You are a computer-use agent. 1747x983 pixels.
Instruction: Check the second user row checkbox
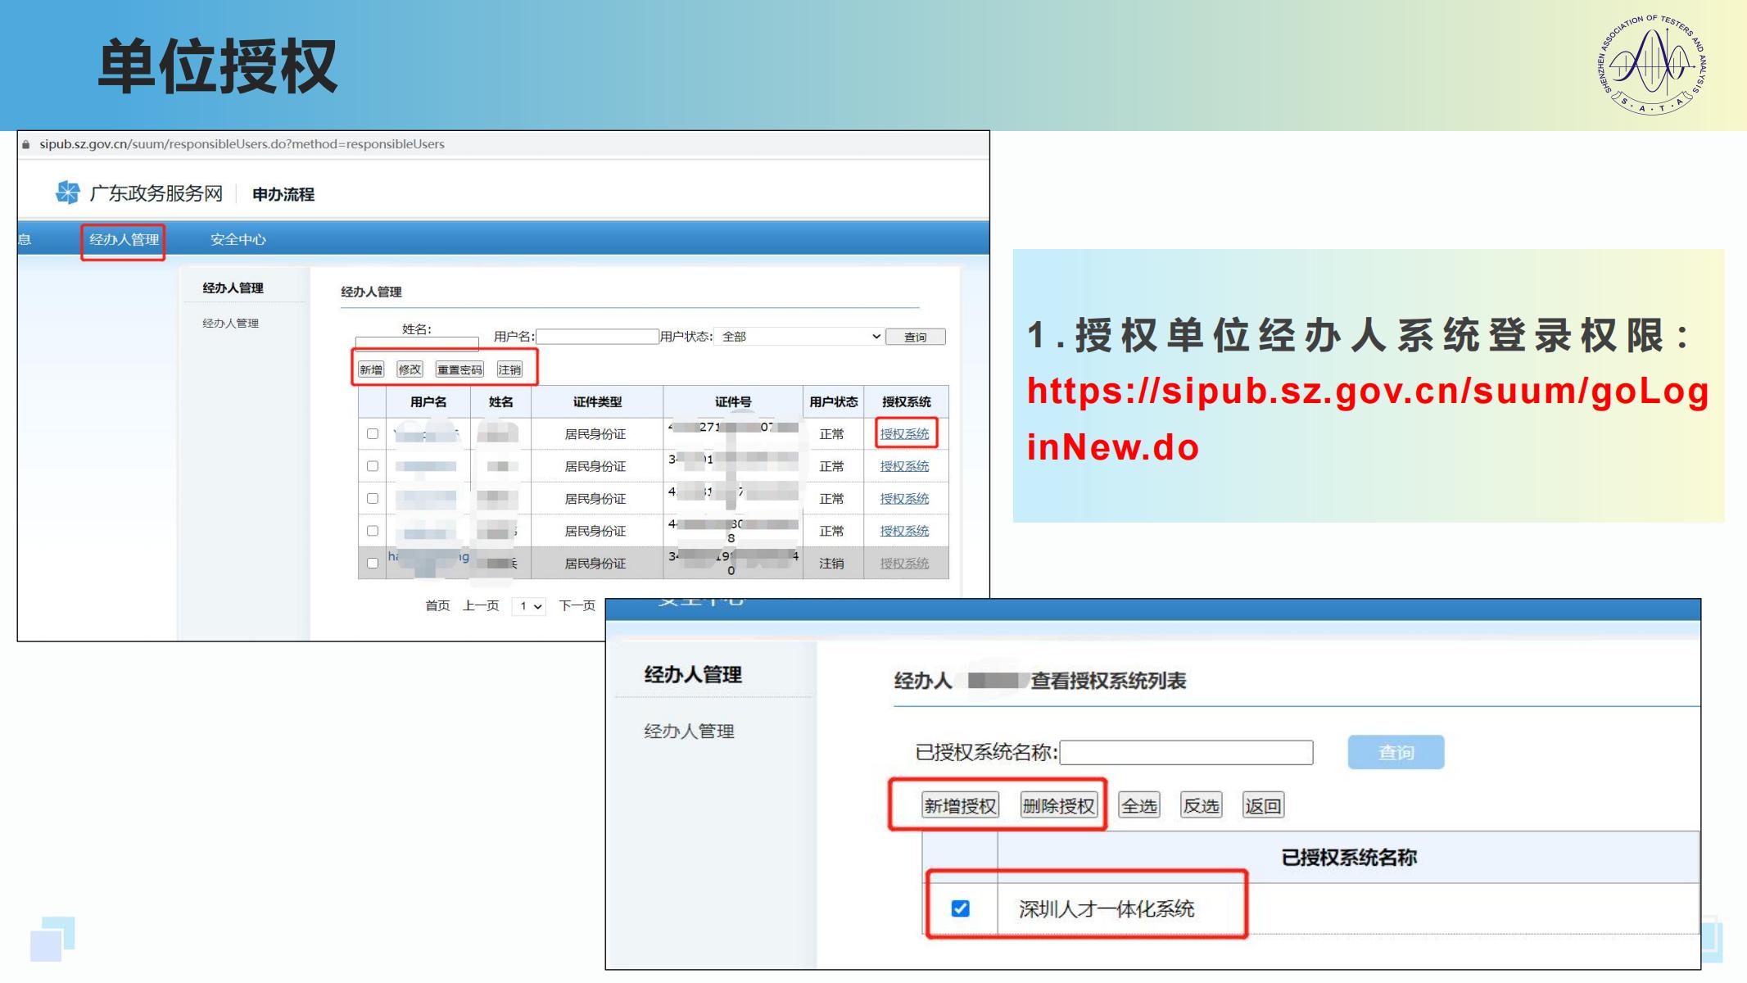click(x=373, y=466)
